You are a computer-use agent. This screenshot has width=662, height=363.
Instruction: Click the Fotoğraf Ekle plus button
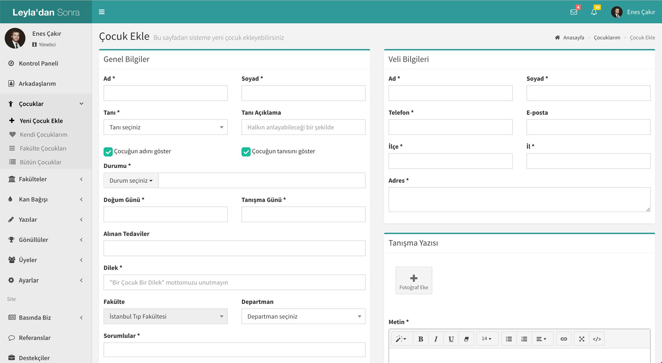point(414,280)
